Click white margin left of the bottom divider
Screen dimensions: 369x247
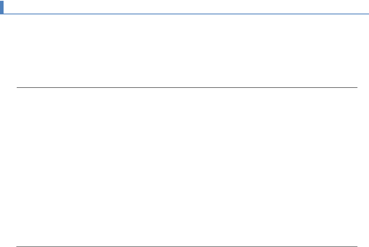tap(8, 246)
